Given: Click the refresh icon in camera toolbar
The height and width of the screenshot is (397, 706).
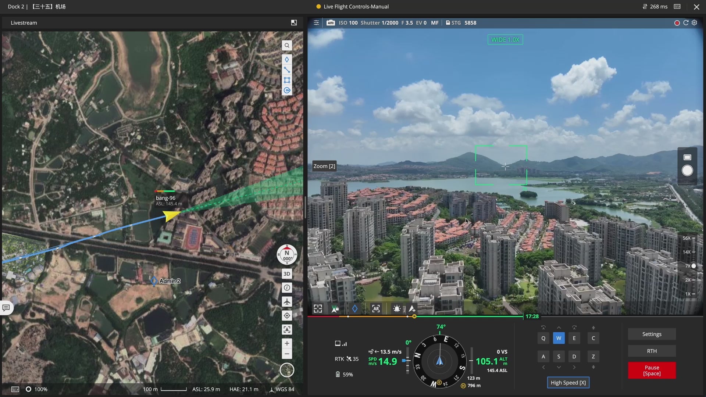Looking at the screenshot, I should pos(686,23).
